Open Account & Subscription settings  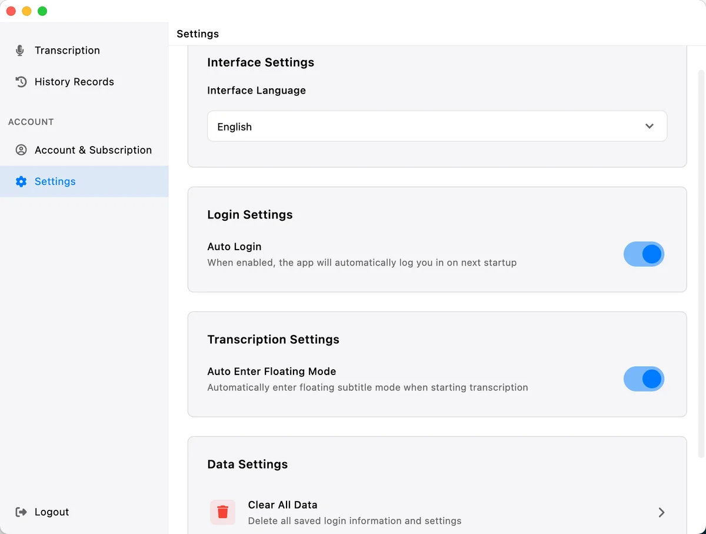[x=93, y=150]
